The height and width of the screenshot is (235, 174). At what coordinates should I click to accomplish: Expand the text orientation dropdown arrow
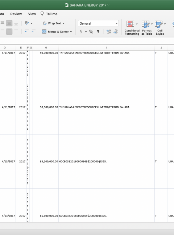pos(32,23)
